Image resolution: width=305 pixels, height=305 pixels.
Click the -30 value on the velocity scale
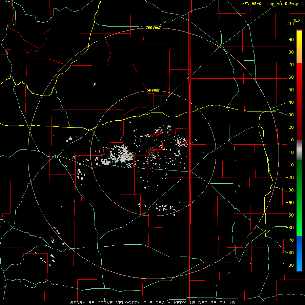click(x=290, y=190)
